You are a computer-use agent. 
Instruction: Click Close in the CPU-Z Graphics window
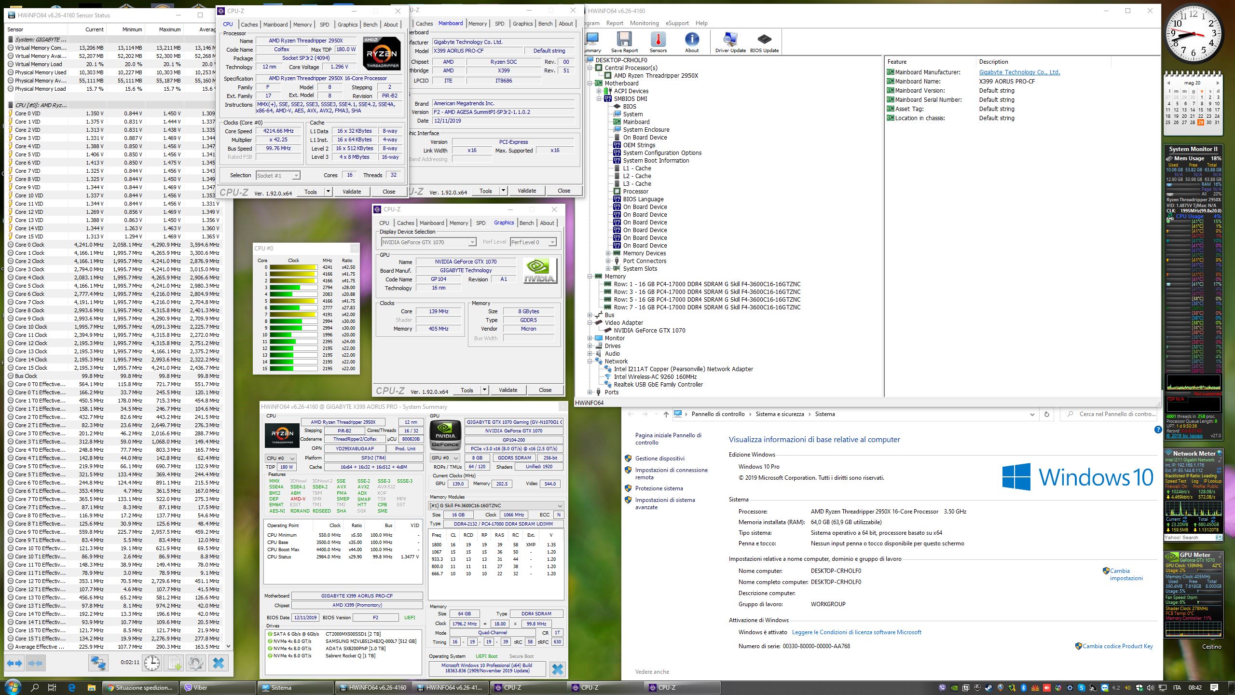click(x=545, y=390)
